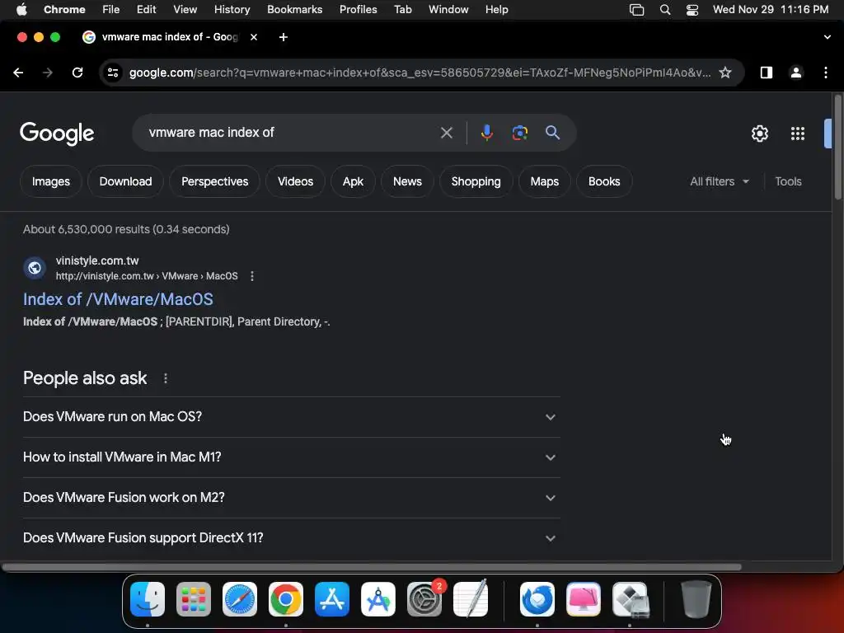Filter results by Images
This screenshot has height=633, width=844.
click(50, 182)
